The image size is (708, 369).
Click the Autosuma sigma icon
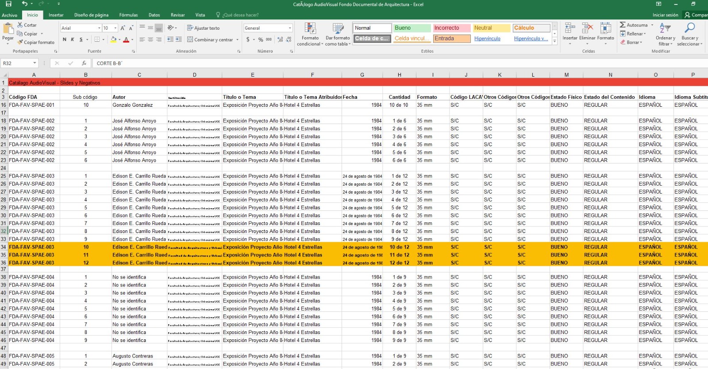pos(623,25)
